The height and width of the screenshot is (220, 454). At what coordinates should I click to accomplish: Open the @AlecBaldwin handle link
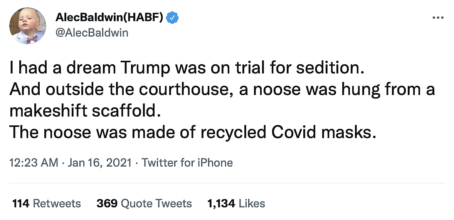point(92,33)
